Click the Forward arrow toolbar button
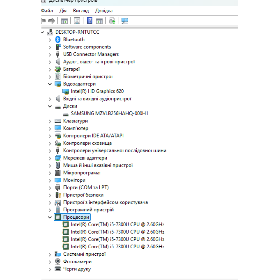This screenshot has height=280, width=280. click(x=52, y=21)
